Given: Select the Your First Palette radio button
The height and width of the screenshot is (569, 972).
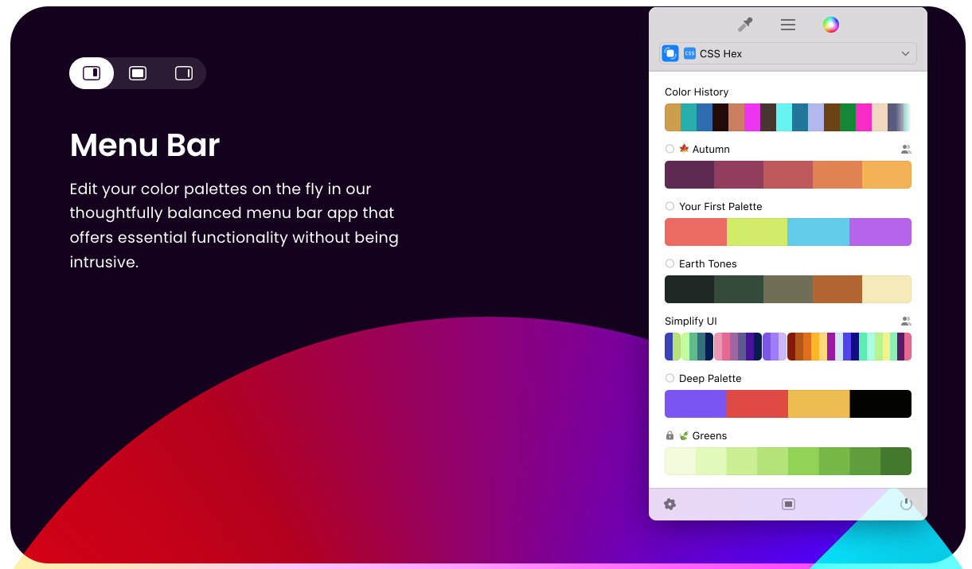Looking at the screenshot, I should pyautogui.click(x=669, y=206).
